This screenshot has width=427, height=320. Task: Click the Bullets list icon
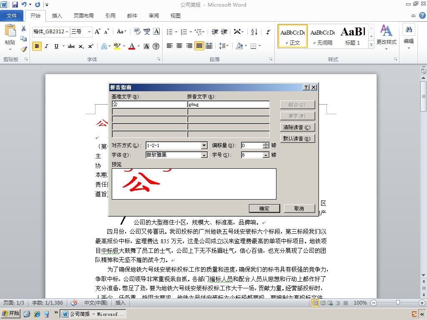click(x=169, y=32)
